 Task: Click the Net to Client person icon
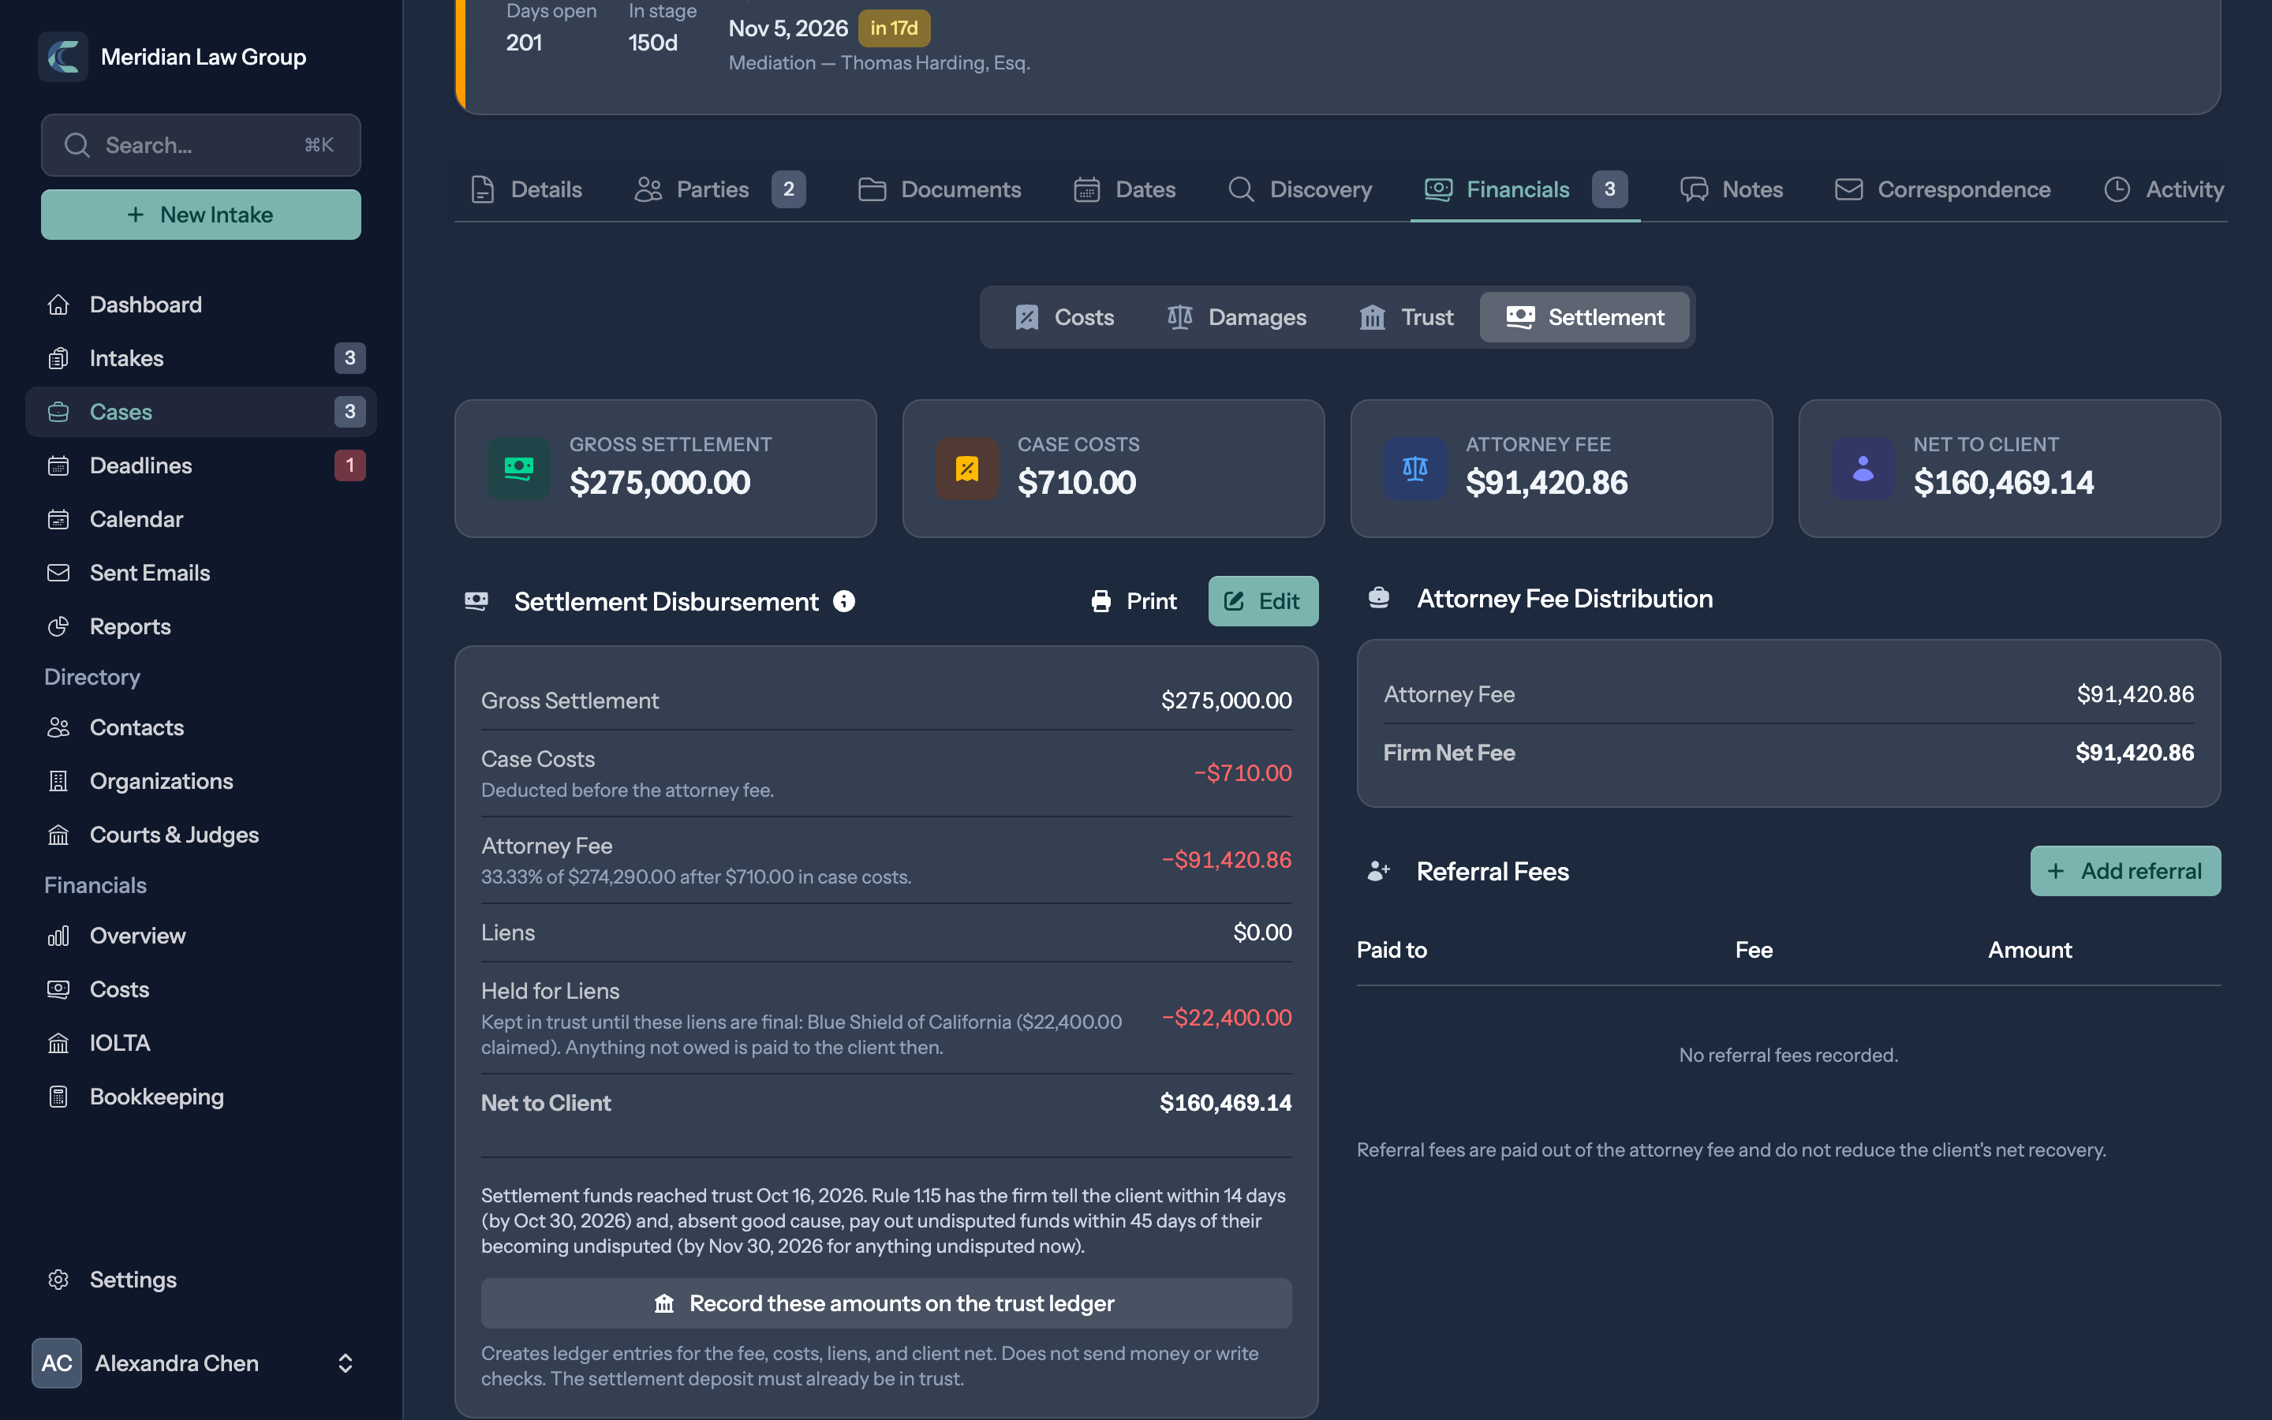[x=1863, y=468]
